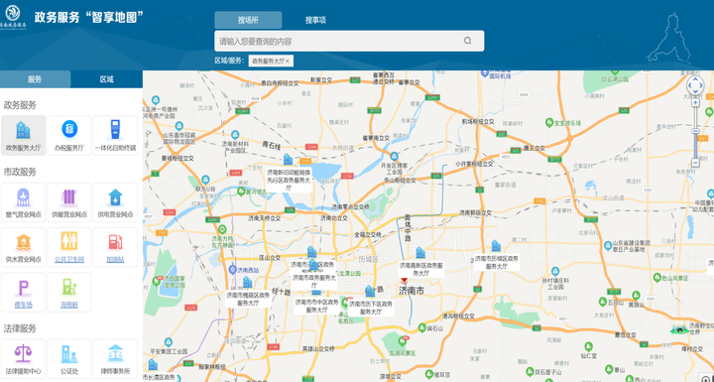Click the 政务服务“智享地图” title
The height and width of the screenshot is (382, 714).
click(89, 17)
